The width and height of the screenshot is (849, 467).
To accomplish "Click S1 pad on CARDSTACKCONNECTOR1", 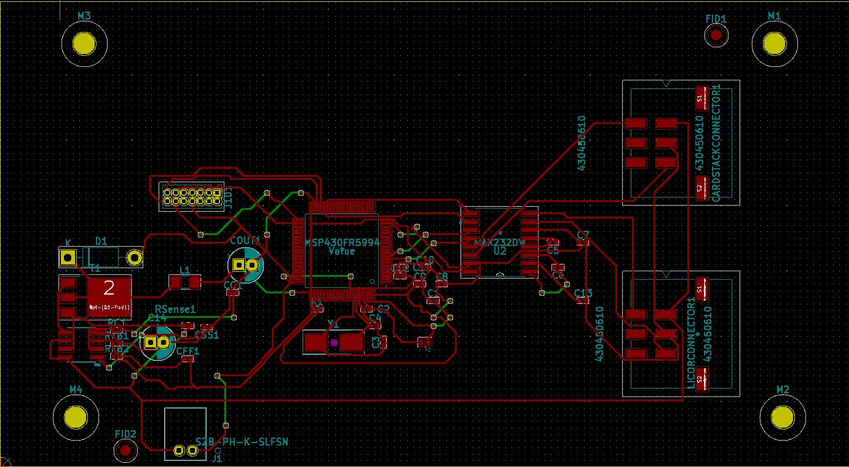I will pos(700,98).
